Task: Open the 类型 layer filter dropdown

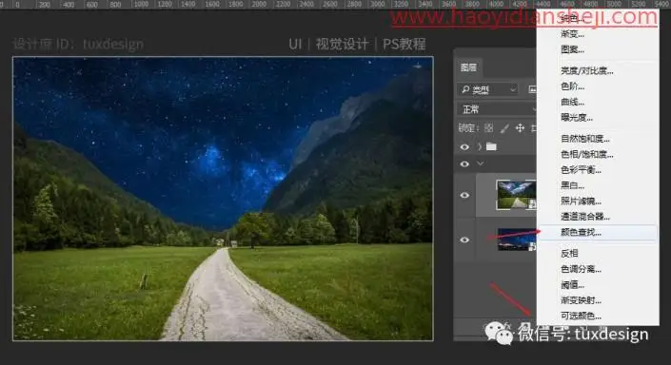Action: [487, 89]
